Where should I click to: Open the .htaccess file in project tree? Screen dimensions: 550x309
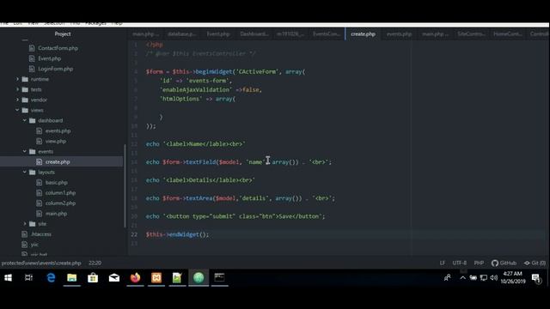click(x=41, y=234)
